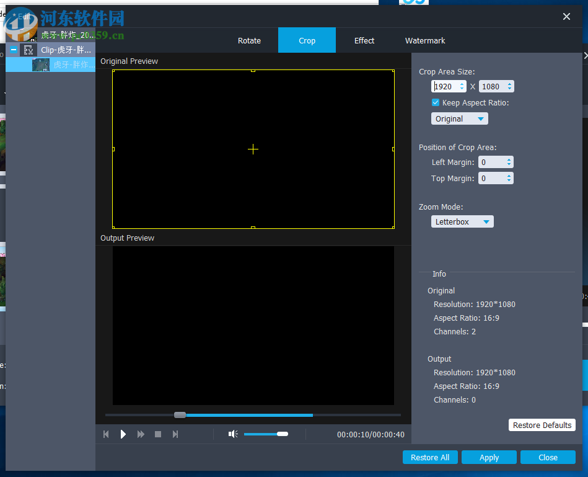Screen dimensions: 588x477
Task: Open clip editing via the FX scissors icon
Action: [x=29, y=49]
